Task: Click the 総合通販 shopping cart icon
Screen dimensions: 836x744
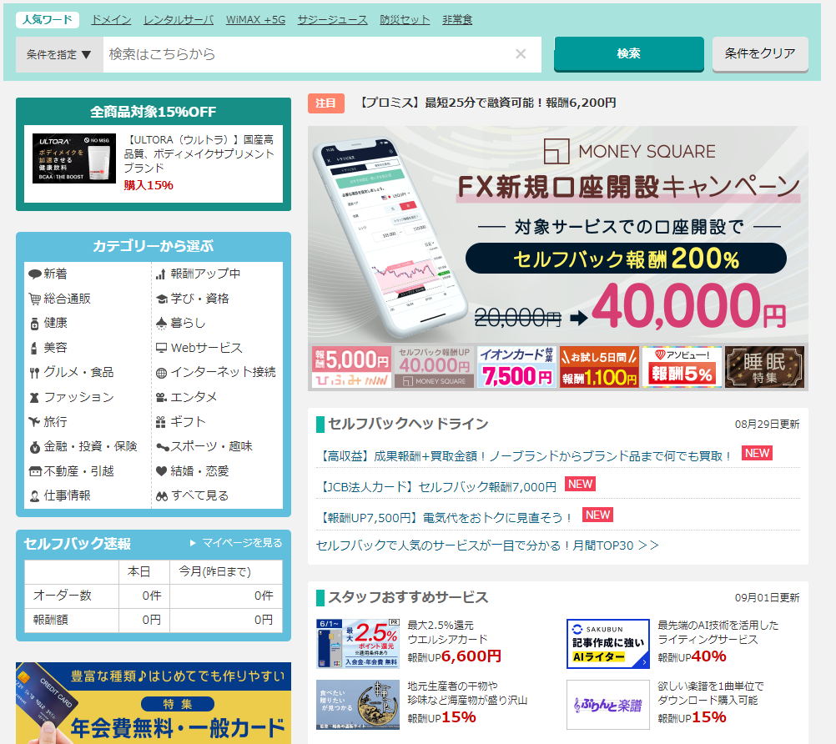Action: (x=34, y=299)
